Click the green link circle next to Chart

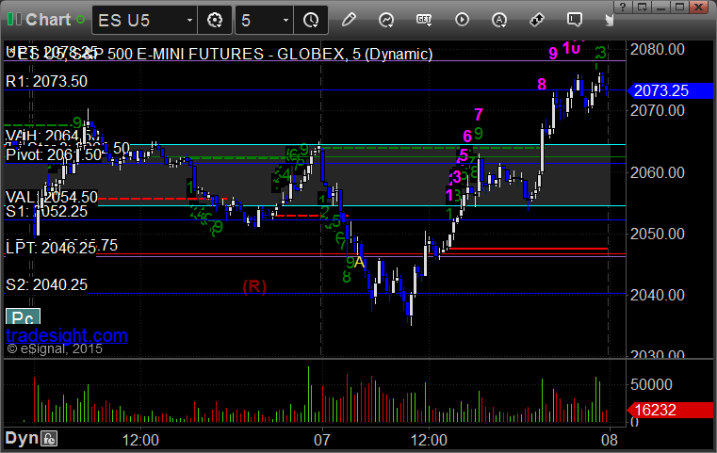pos(80,20)
